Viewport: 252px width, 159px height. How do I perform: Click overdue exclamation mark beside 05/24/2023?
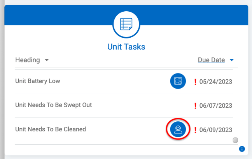(x=195, y=82)
